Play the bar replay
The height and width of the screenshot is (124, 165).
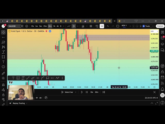point(82,92)
